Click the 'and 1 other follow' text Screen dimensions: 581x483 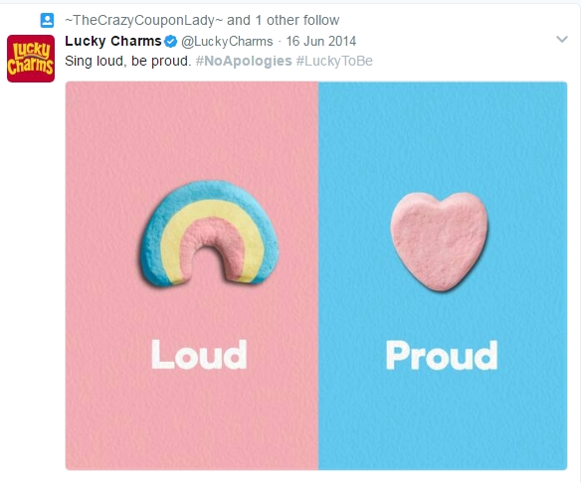point(284,20)
